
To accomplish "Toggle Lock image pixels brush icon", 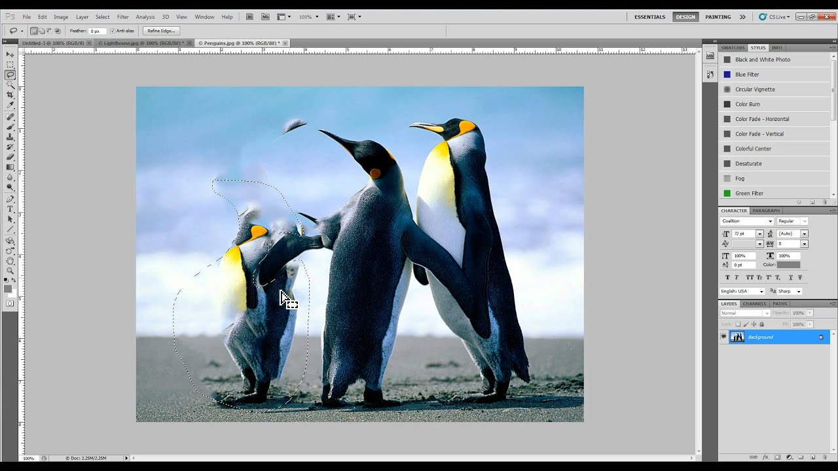I will coord(746,324).
